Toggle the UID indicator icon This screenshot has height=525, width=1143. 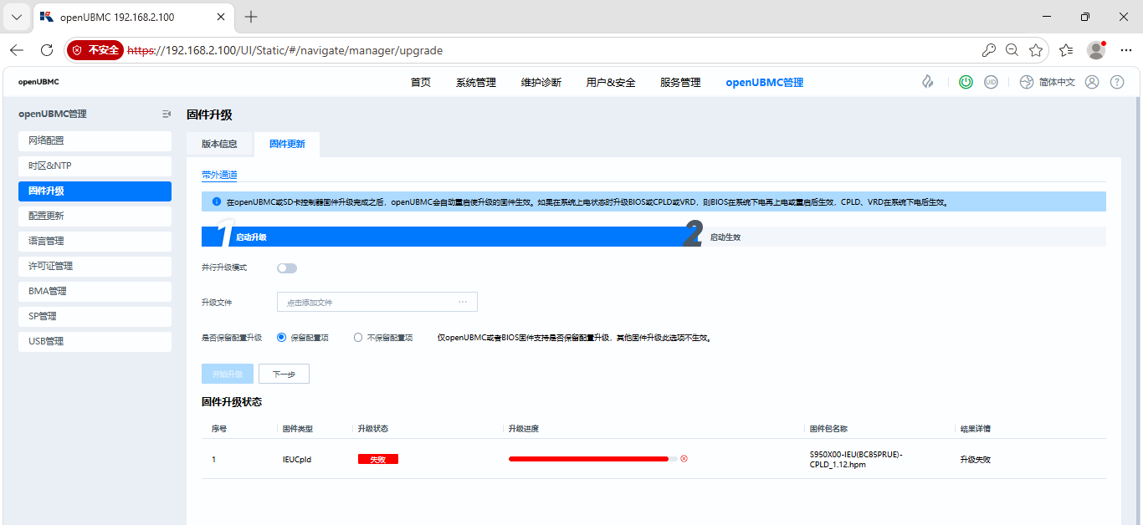click(x=991, y=82)
